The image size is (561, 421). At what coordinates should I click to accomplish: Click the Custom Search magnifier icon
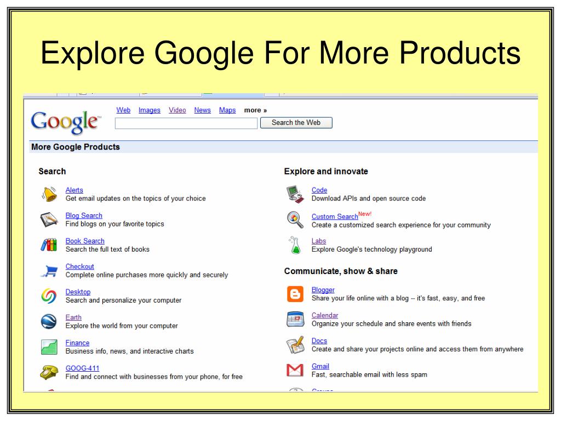pos(295,219)
